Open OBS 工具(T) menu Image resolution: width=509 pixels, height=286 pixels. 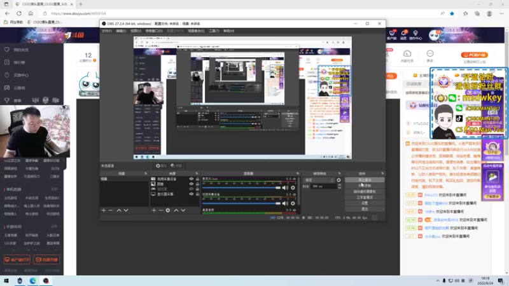[x=214, y=31]
